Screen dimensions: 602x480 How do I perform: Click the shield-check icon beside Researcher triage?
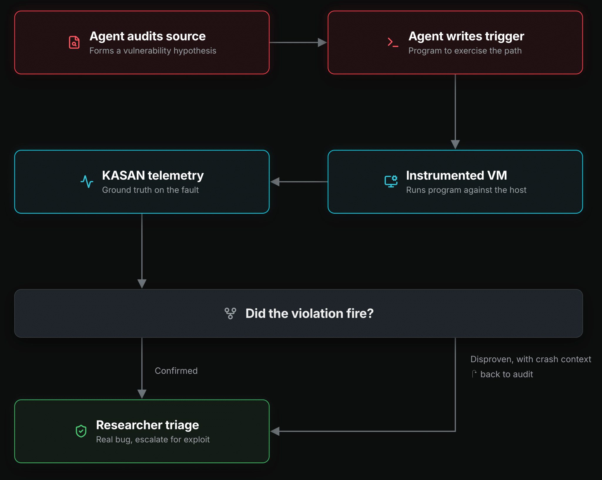81,431
